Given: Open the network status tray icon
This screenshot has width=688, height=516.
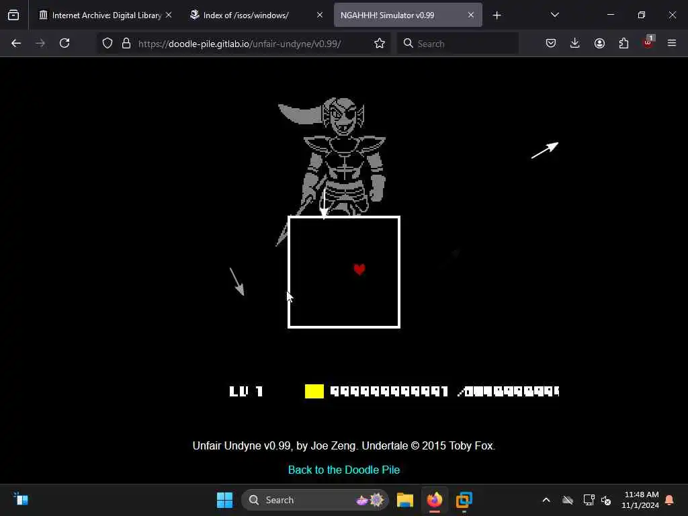Looking at the screenshot, I should click(x=589, y=500).
